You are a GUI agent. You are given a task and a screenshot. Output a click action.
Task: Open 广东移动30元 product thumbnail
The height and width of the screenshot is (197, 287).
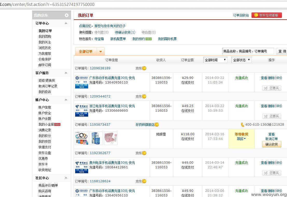[x=82, y=82]
